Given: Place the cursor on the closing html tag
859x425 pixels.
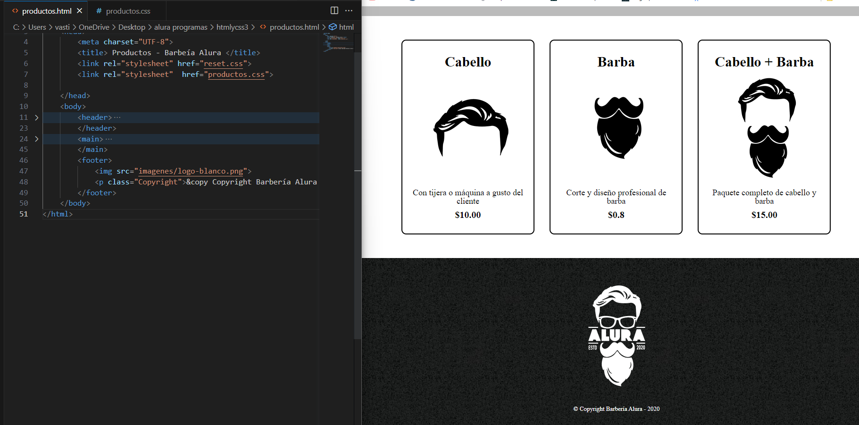Looking at the screenshot, I should click(58, 214).
